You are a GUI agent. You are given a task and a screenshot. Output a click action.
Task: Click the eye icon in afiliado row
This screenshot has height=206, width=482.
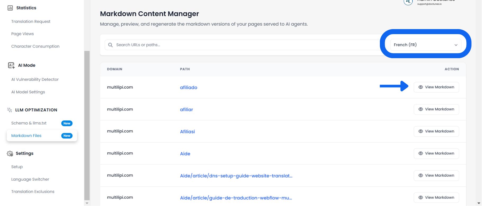pyautogui.click(x=421, y=87)
